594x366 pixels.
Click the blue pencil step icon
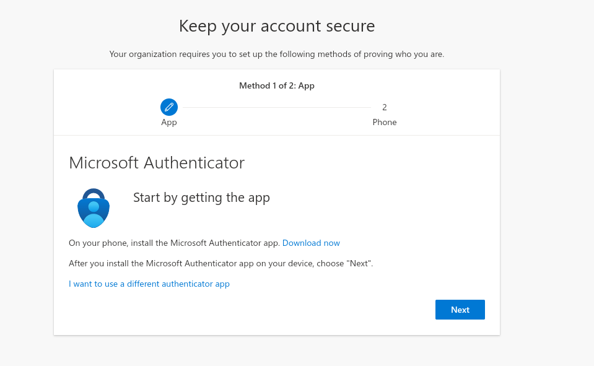pos(169,107)
